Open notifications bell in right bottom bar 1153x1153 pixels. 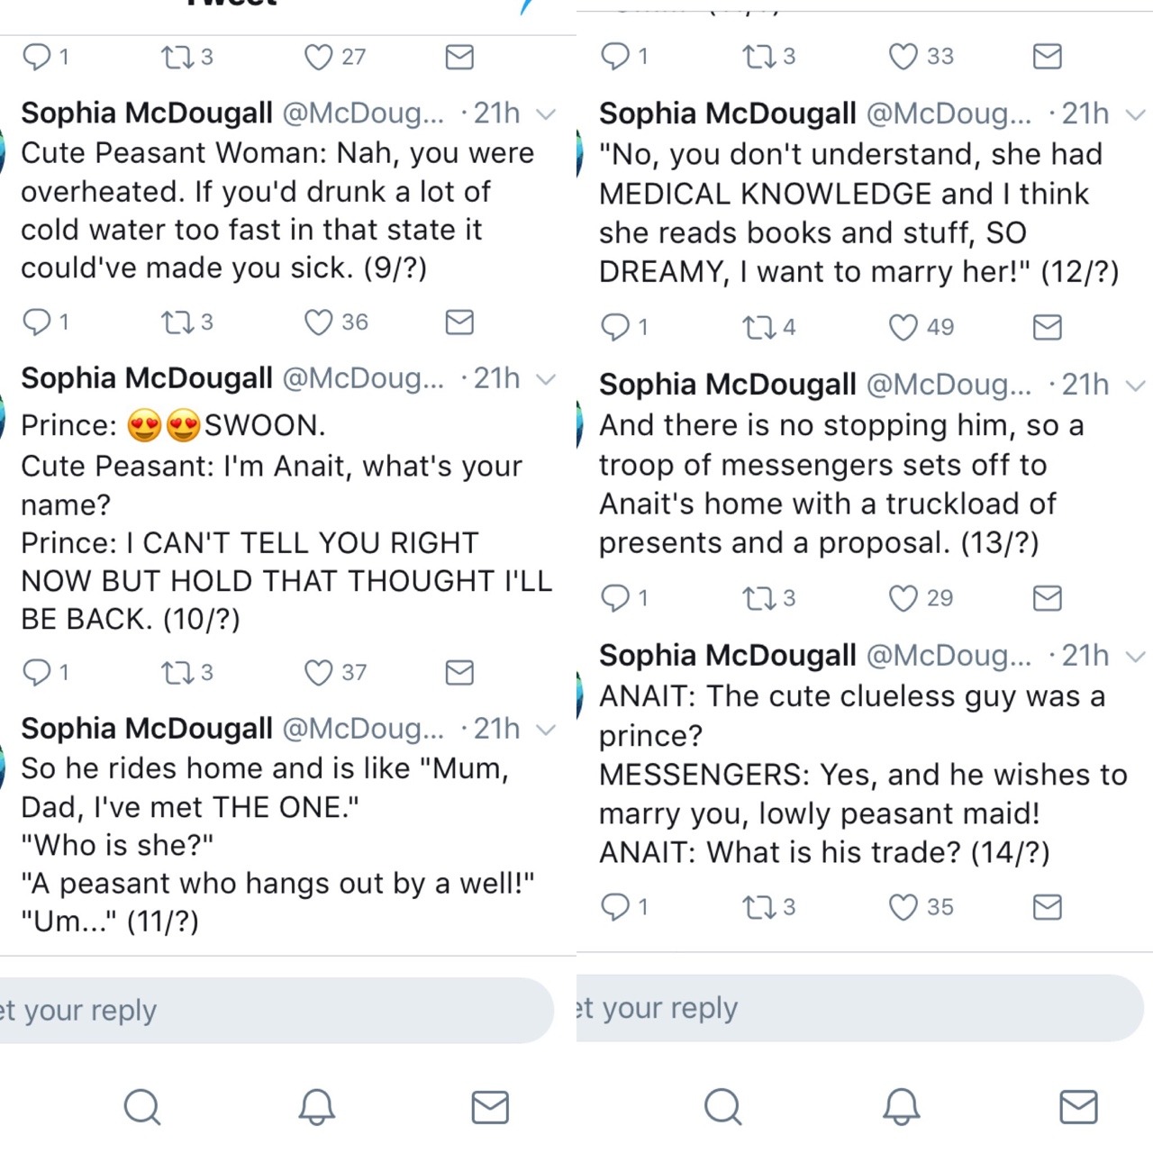point(901,1107)
